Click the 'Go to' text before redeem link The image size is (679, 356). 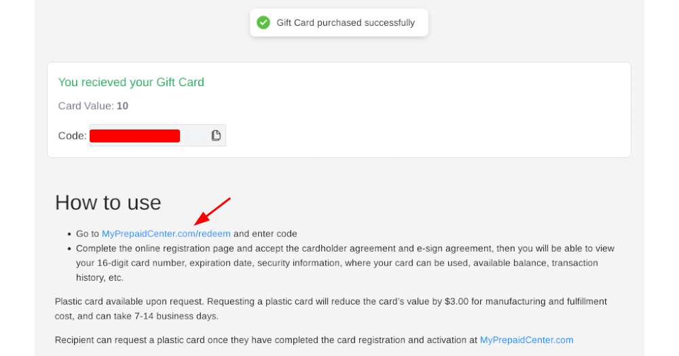click(x=88, y=233)
